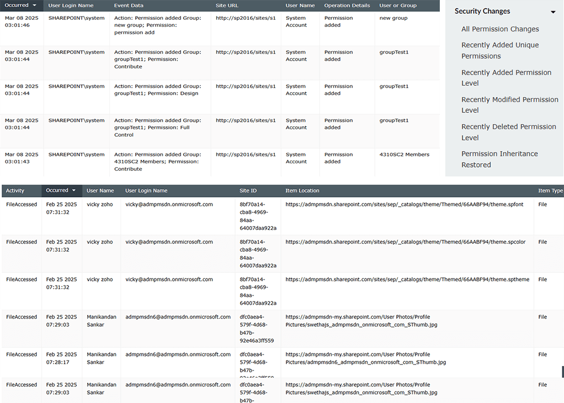Collapse the Security Changes section
The image size is (564, 403).
click(x=553, y=12)
